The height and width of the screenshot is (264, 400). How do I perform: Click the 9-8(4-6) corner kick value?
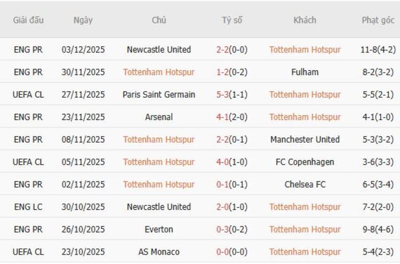click(x=378, y=230)
